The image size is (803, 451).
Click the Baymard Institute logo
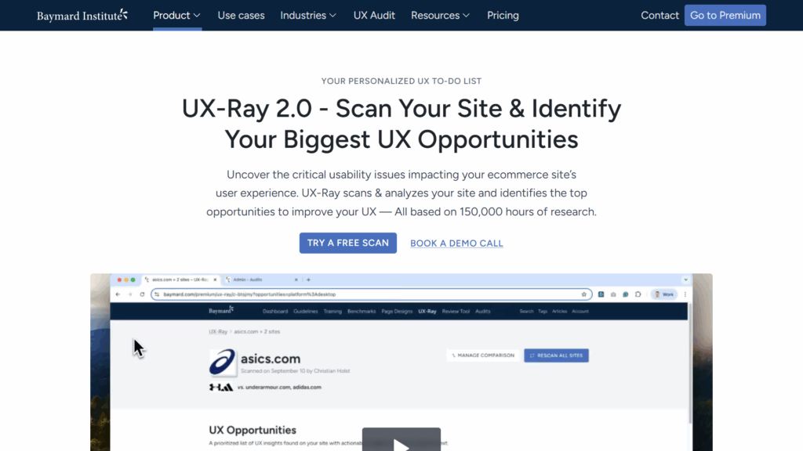(82, 15)
